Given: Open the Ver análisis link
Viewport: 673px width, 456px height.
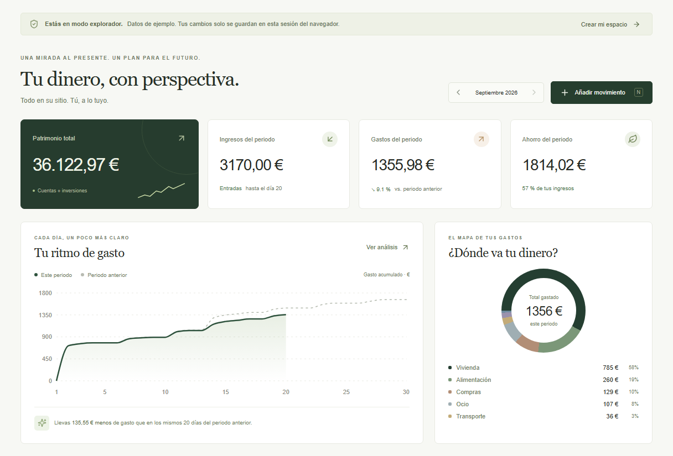Looking at the screenshot, I should pyautogui.click(x=387, y=247).
